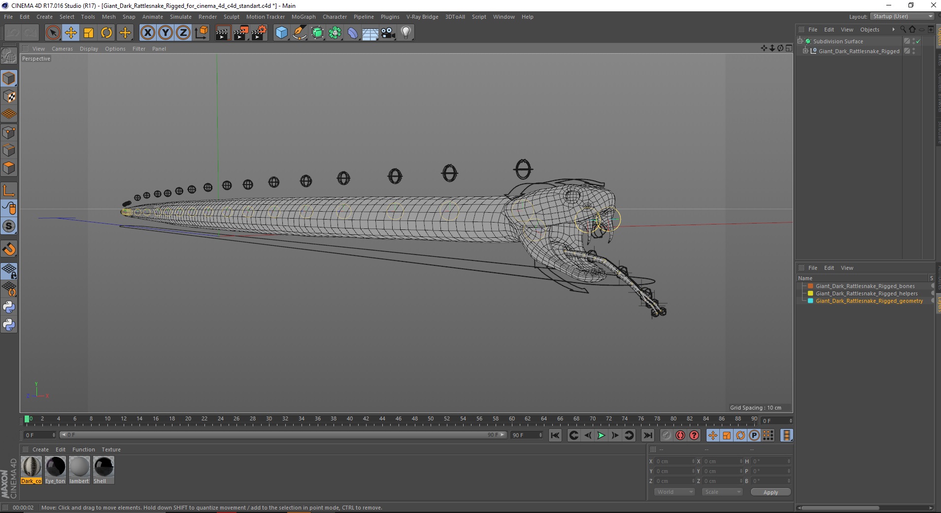The height and width of the screenshot is (513, 941).
Task: Open the MoGraph menu
Action: coord(303,17)
